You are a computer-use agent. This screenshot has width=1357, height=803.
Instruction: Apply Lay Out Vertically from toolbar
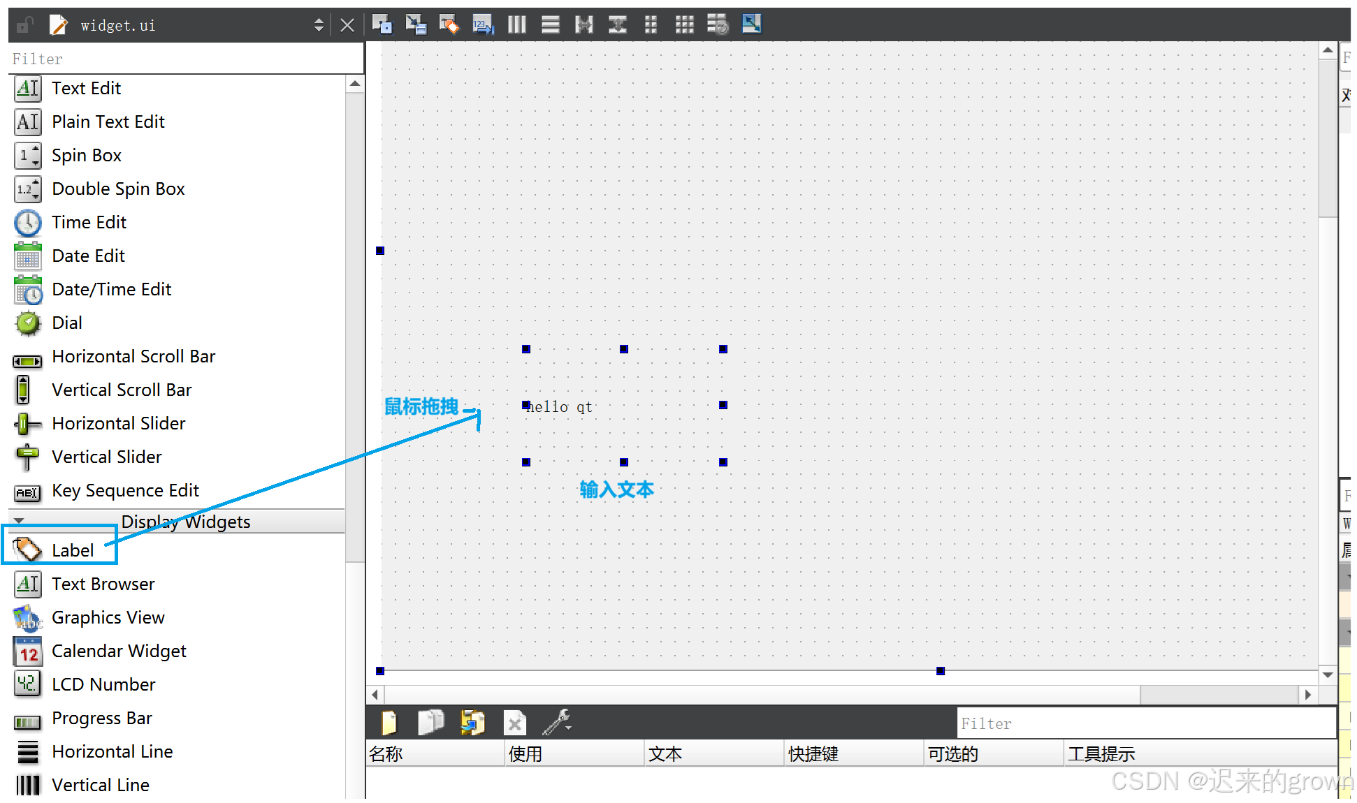point(551,24)
